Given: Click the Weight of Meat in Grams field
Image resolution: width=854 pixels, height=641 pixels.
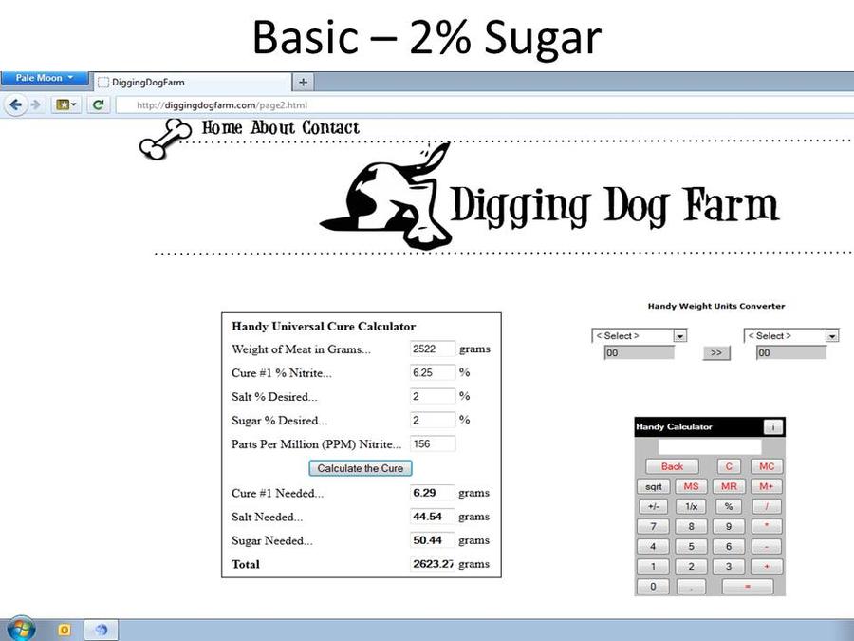Looking at the screenshot, I should (x=433, y=349).
